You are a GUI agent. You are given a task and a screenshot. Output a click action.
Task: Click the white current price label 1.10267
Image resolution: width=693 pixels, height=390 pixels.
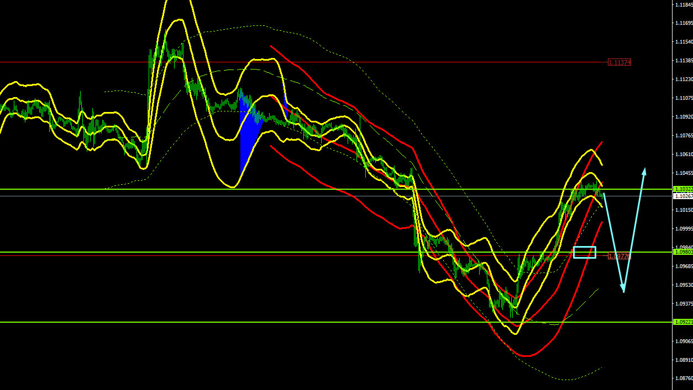tap(683, 196)
